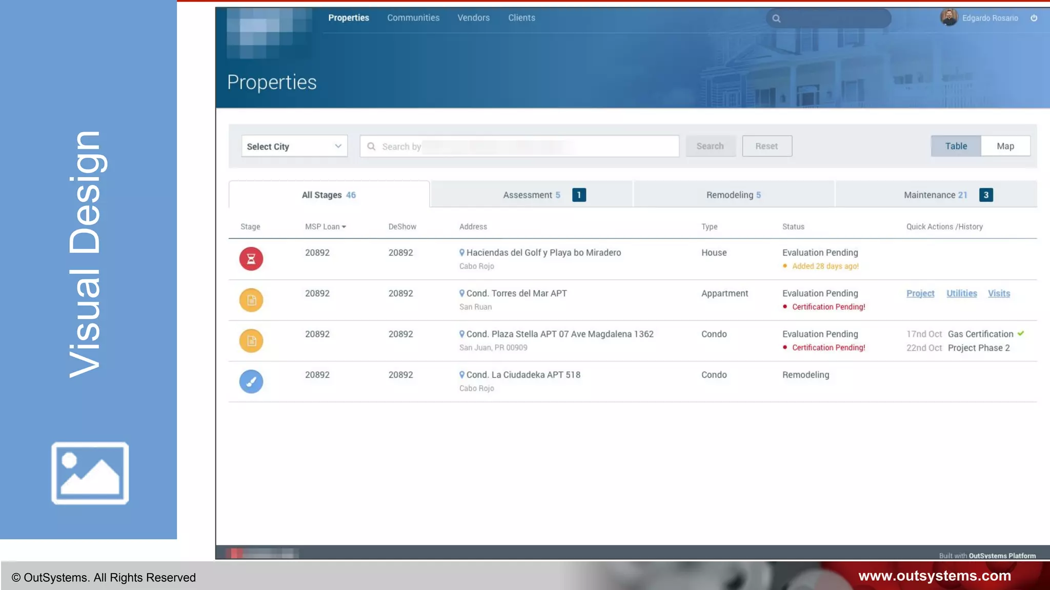Sort by MSP Loan column arrow
Image resolution: width=1050 pixels, height=590 pixels.
tap(344, 227)
